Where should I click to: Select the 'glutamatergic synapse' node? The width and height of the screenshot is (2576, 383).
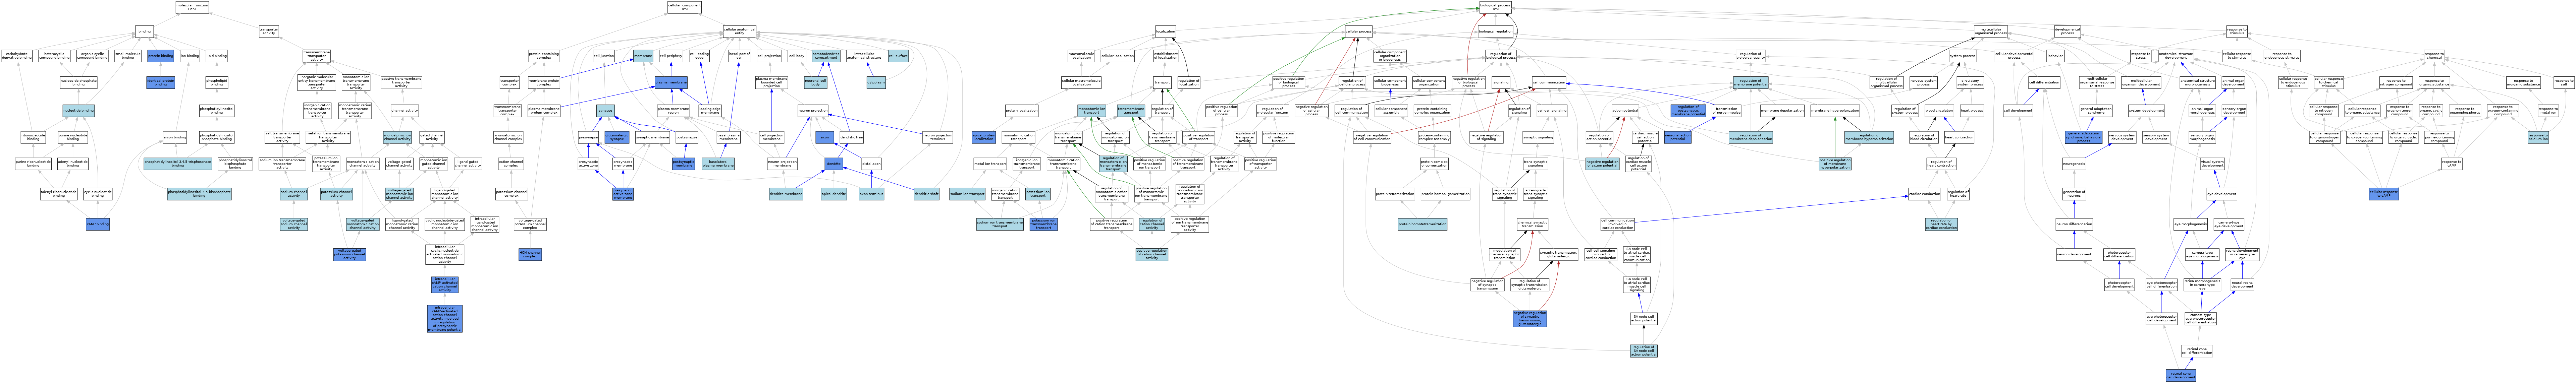point(617,137)
